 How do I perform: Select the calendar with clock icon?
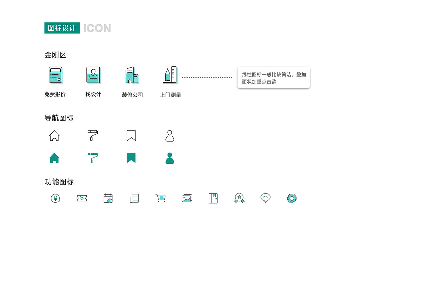coord(108,198)
